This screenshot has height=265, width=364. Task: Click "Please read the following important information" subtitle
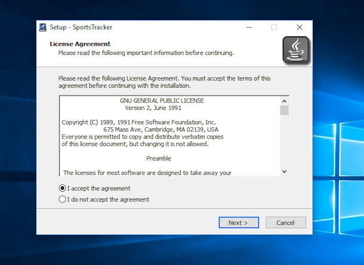pyautogui.click(x=146, y=53)
